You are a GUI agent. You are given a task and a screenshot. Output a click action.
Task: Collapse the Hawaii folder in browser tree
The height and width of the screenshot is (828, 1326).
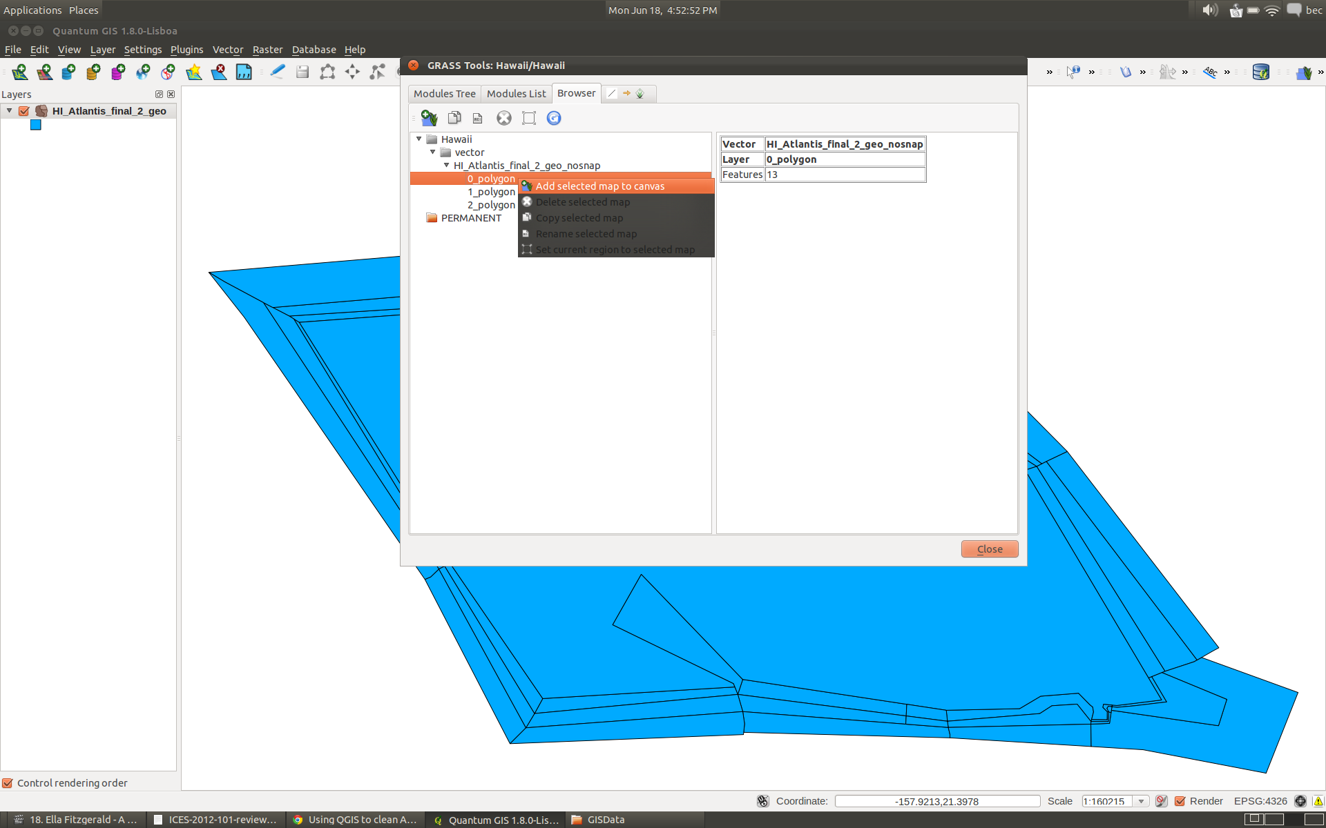419,139
